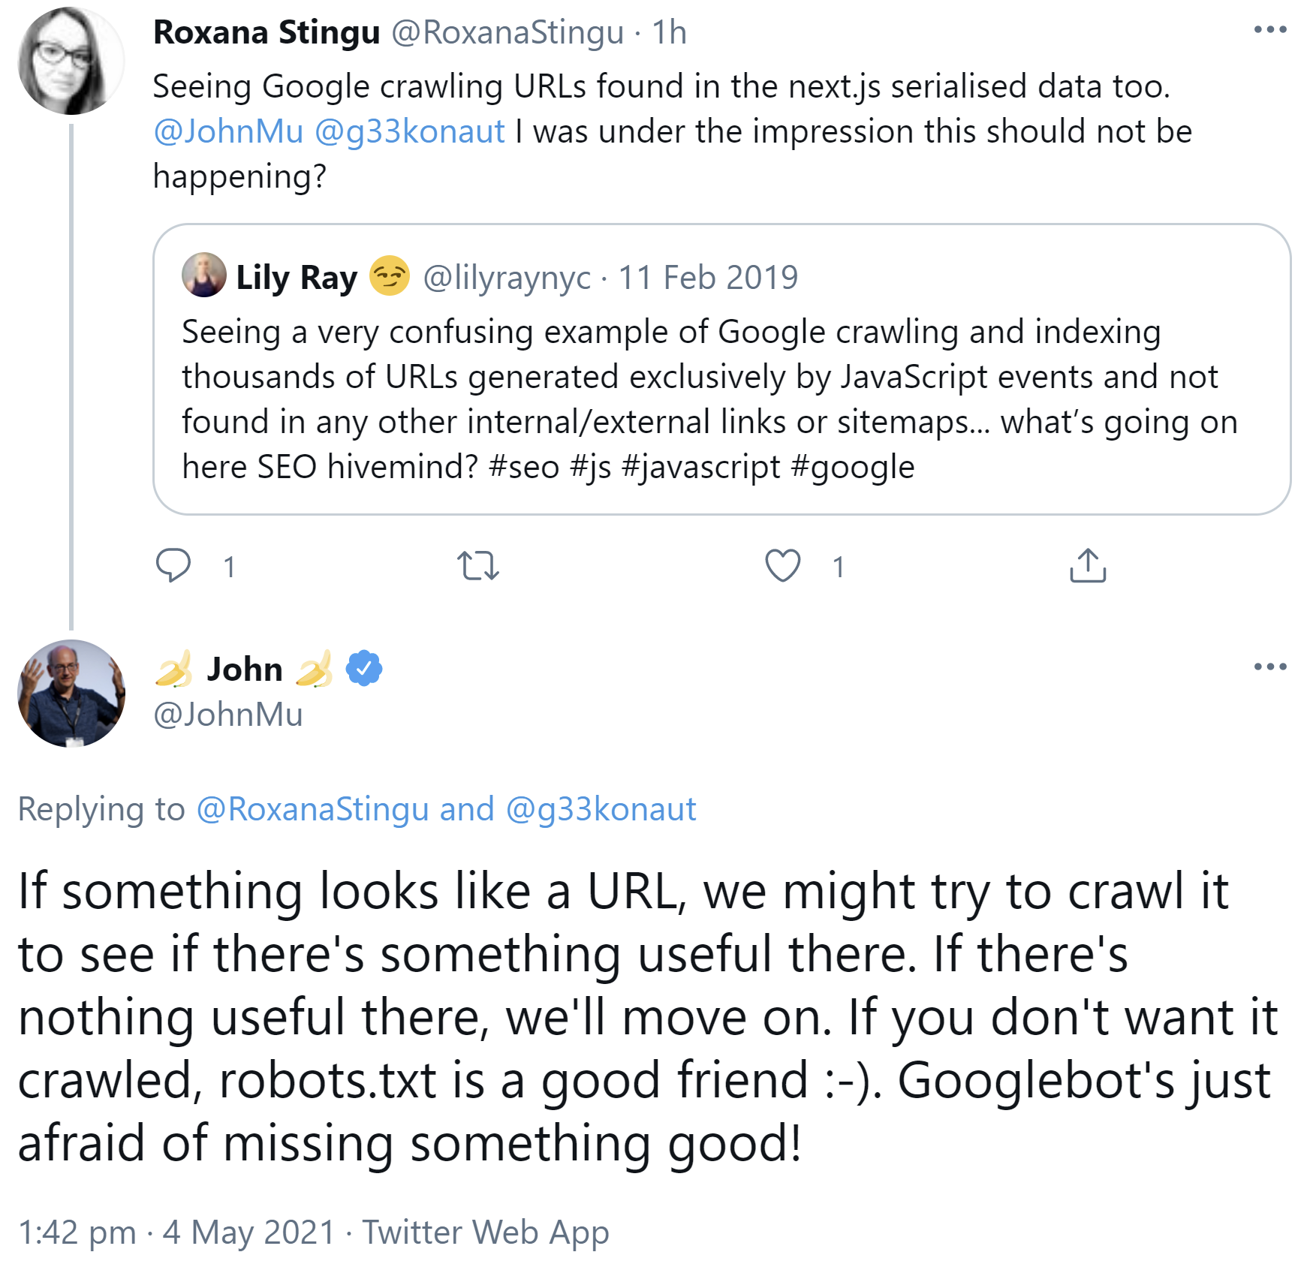The image size is (1313, 1264).
Task: Click the 1:42 pm · 4 May 2021 timestamp
Action: (176, 1232)
